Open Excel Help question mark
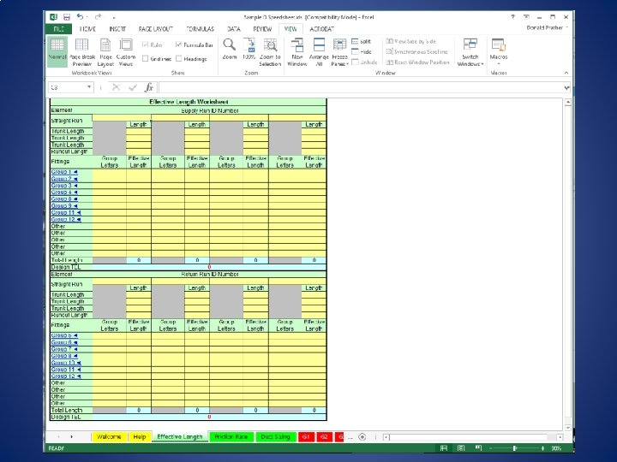Viewport: 617px width, 462px height. 512,17
